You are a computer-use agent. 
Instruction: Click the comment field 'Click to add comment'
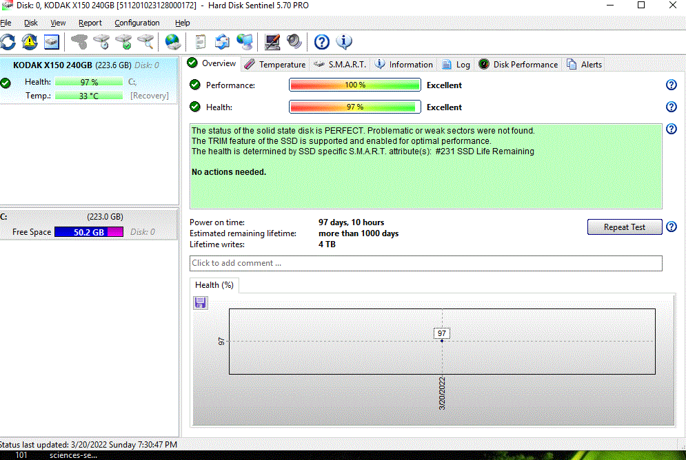(x=425, y=263)
